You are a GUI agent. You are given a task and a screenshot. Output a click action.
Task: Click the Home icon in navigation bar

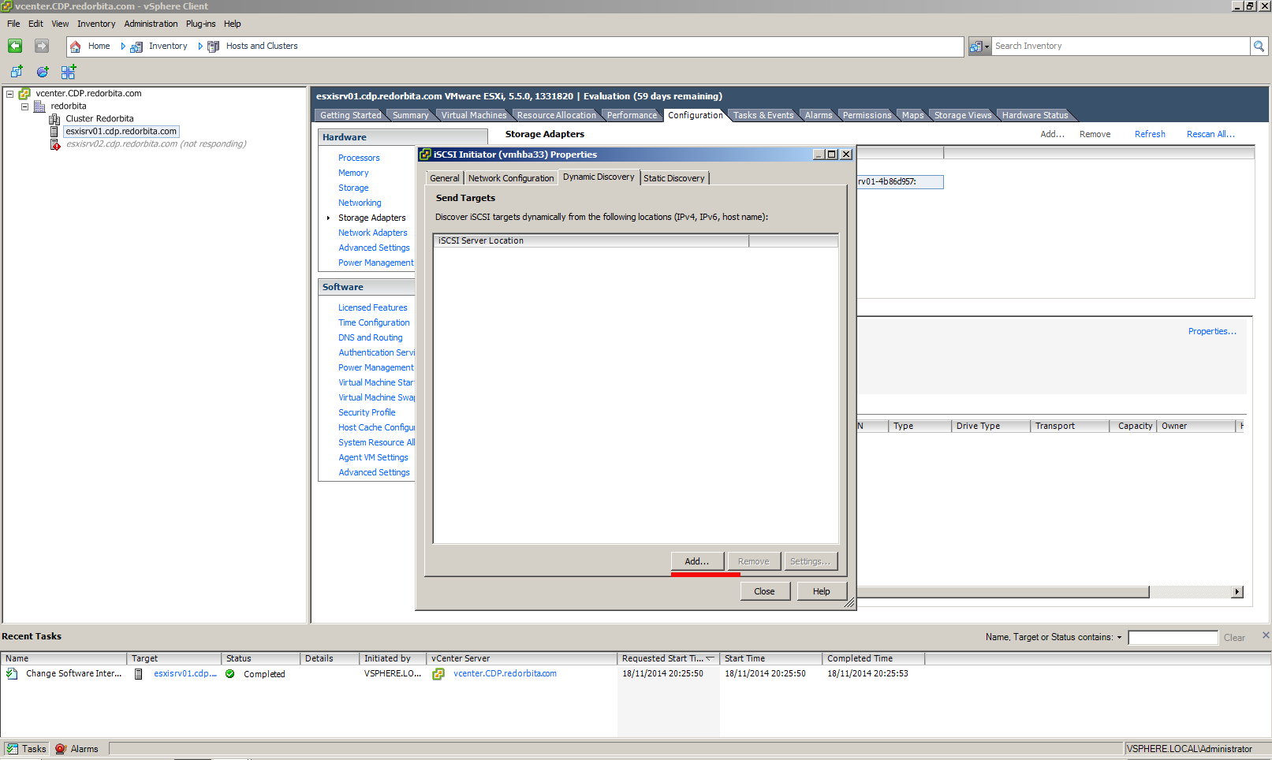(x=76, y=47)
